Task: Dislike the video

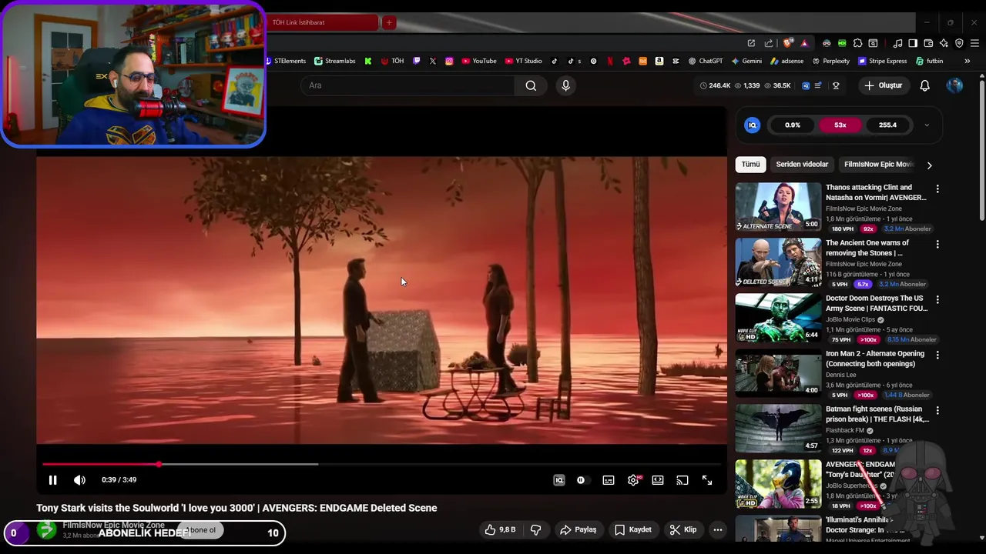Action: point(536,529)
